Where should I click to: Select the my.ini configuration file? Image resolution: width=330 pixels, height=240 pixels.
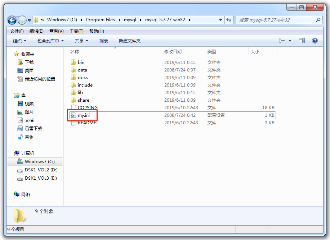(83, 115)
